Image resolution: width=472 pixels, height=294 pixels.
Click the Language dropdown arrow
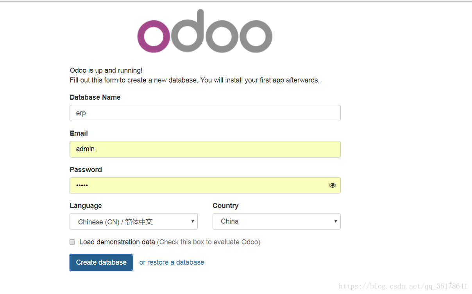click(x=193, y=221)
